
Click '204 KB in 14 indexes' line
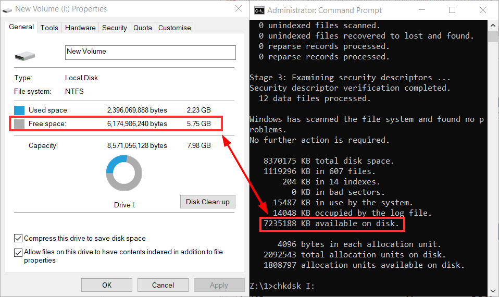pos(331,182)
